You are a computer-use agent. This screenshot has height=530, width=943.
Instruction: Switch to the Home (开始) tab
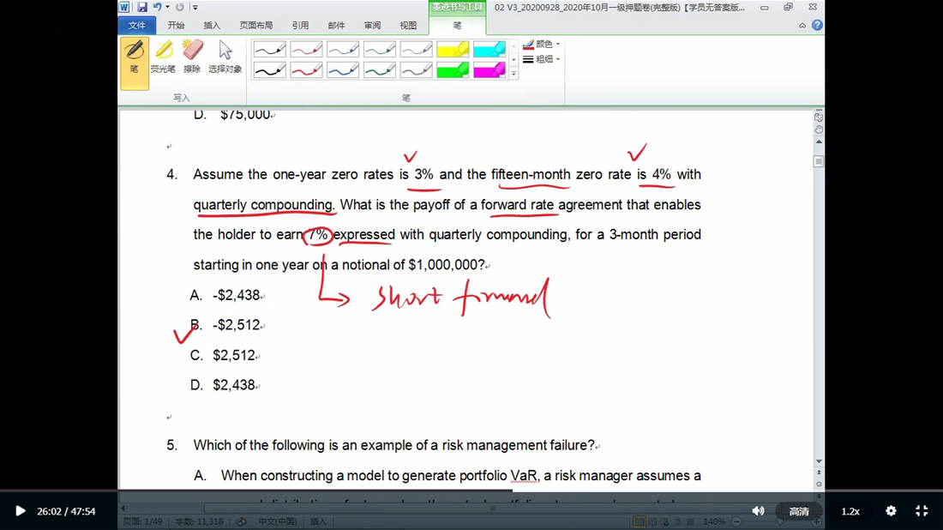click(x=177, y=25)
